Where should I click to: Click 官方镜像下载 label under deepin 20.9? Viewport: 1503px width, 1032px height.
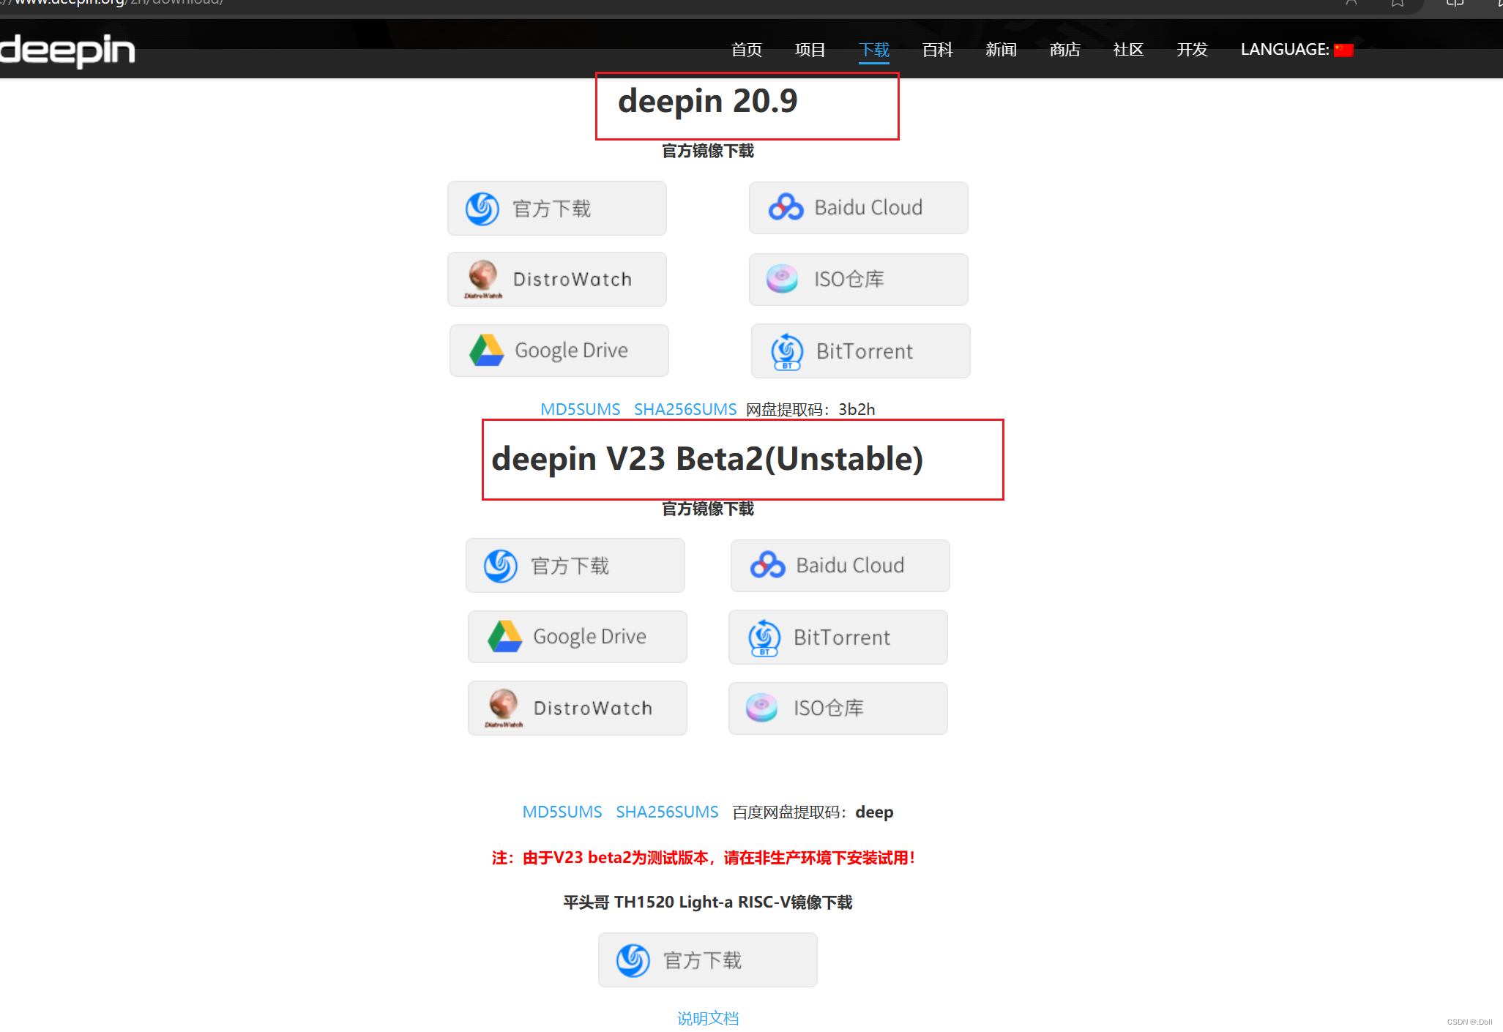[x=708, y=151]
